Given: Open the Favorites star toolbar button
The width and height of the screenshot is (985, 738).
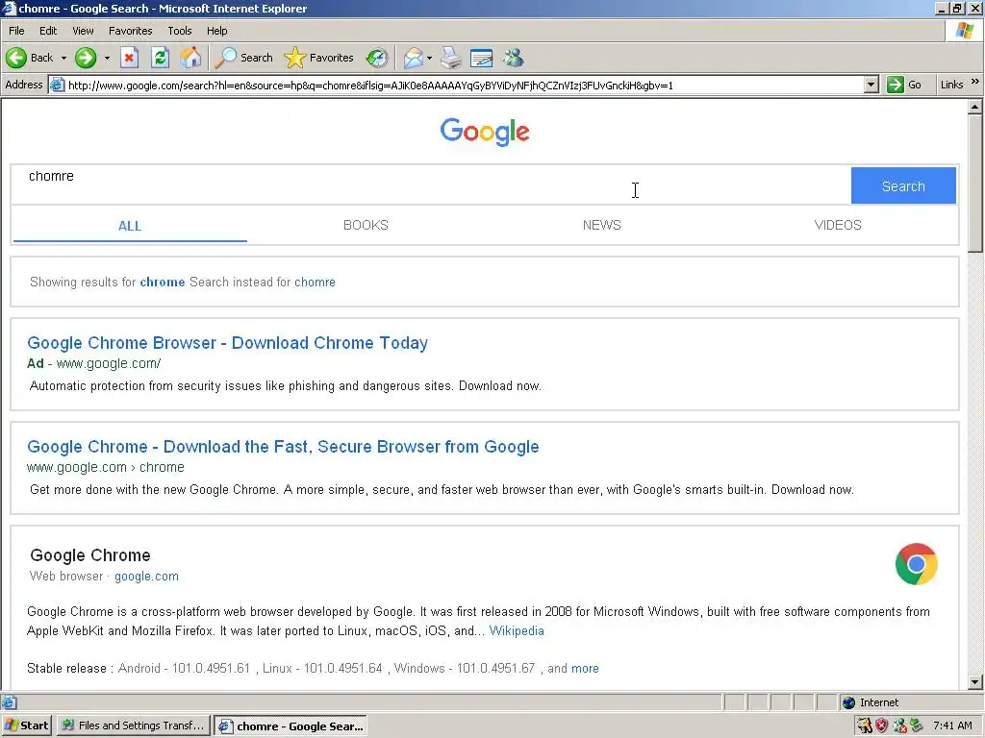Looking at the screenshot, I should click(x=319, y=58).
